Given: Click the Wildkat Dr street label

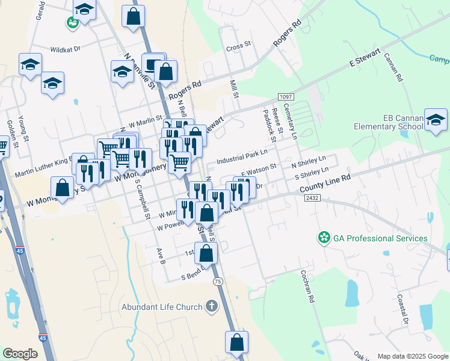Looking at the screenshot, I should [x=66, y=49].
